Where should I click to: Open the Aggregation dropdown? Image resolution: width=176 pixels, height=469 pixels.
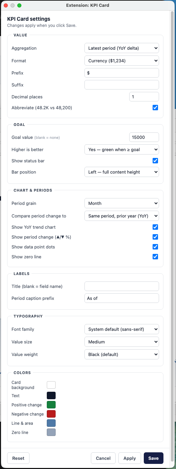(x=121, y=48)
